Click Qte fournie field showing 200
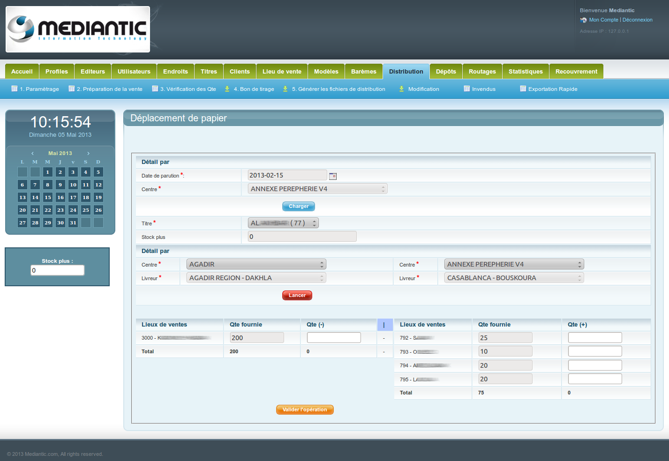The image size is (669, 461). [x=257, y=337]
